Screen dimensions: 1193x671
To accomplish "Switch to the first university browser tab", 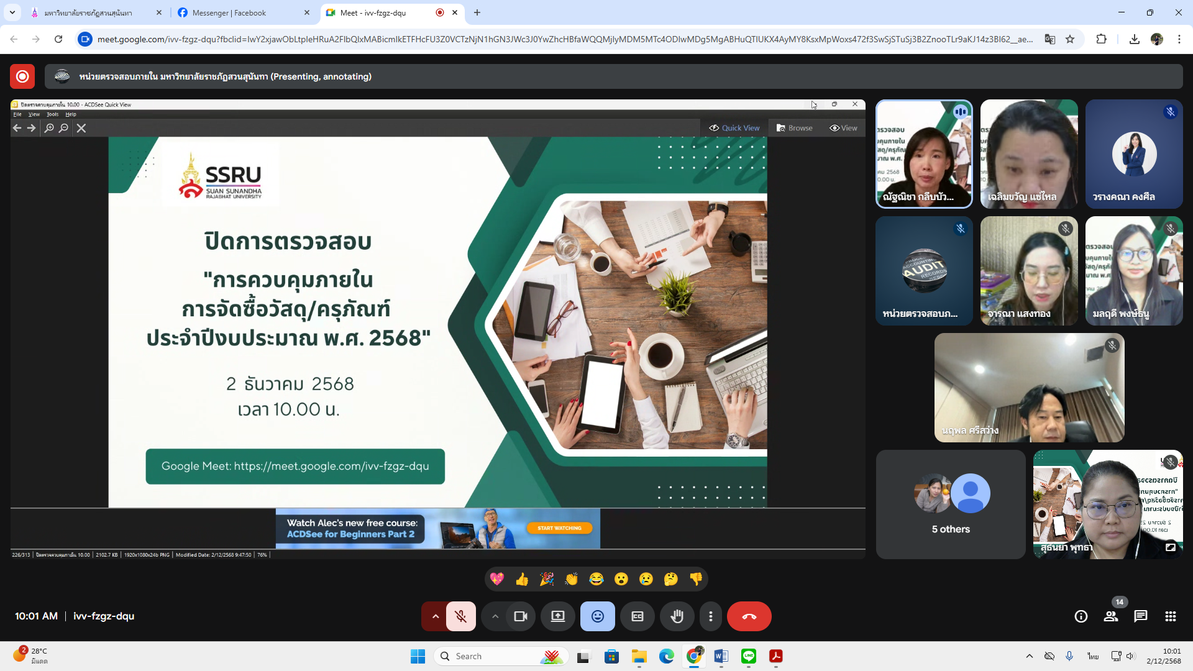I will pos(88,12).
